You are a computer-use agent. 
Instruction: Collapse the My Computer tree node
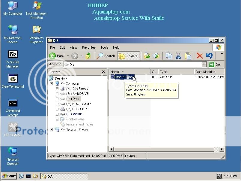[x=51, y=84]
